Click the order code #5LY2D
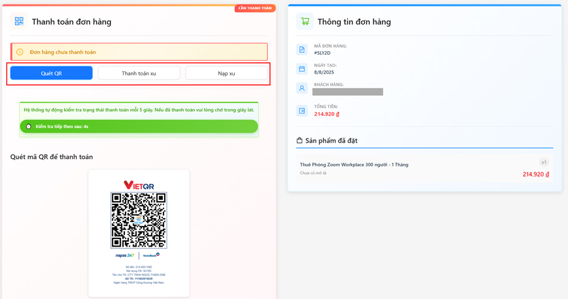Viewport: 568px width, 299px height. click(322, 53)
